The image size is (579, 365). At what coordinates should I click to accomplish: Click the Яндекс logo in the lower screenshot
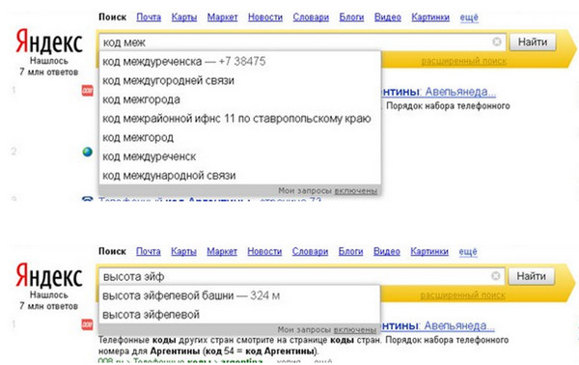click(x=49, y=276)
